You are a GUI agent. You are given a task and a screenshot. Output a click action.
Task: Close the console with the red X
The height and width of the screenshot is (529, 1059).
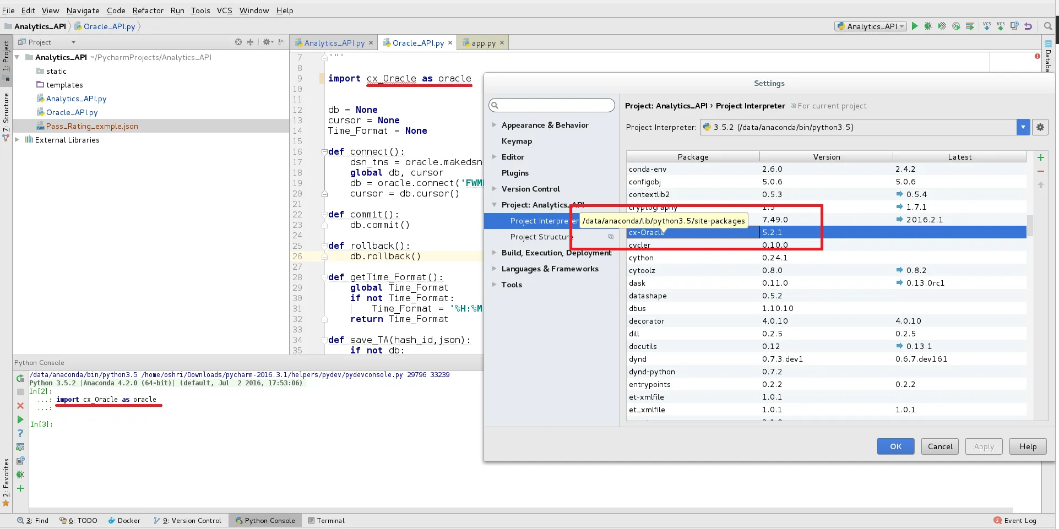pos(20,406)
